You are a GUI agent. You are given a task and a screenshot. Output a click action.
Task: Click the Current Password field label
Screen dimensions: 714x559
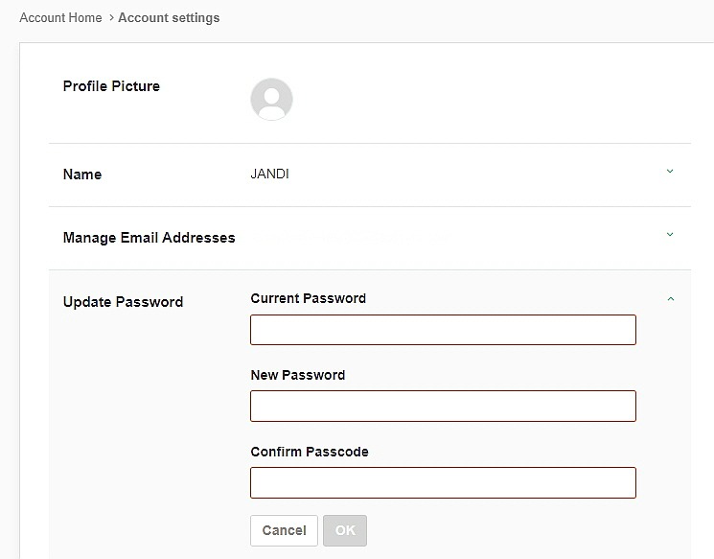308,298
